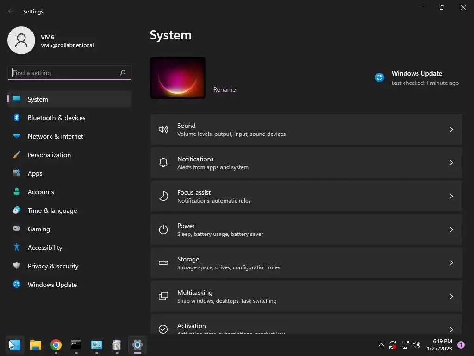Click the Time & language clock icon

[17, 210]
